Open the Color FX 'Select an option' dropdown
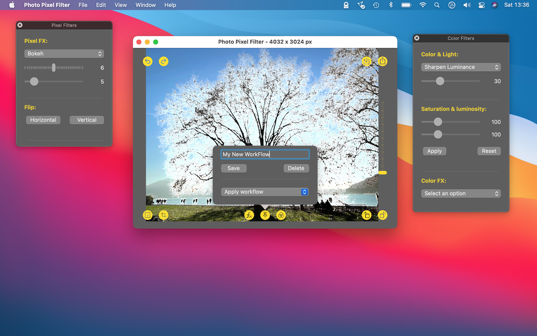Image resolution: width=537 pixels, height=336 pixels. point(461,194)
